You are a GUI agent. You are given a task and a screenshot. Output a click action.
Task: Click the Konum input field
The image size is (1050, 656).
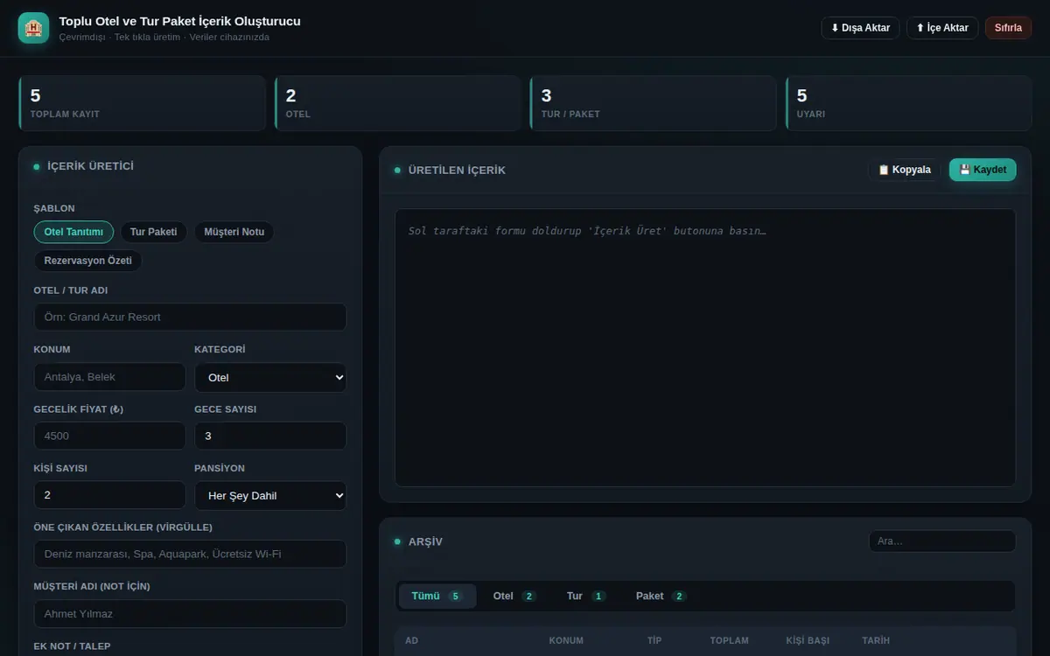click(x=109, y=377)
